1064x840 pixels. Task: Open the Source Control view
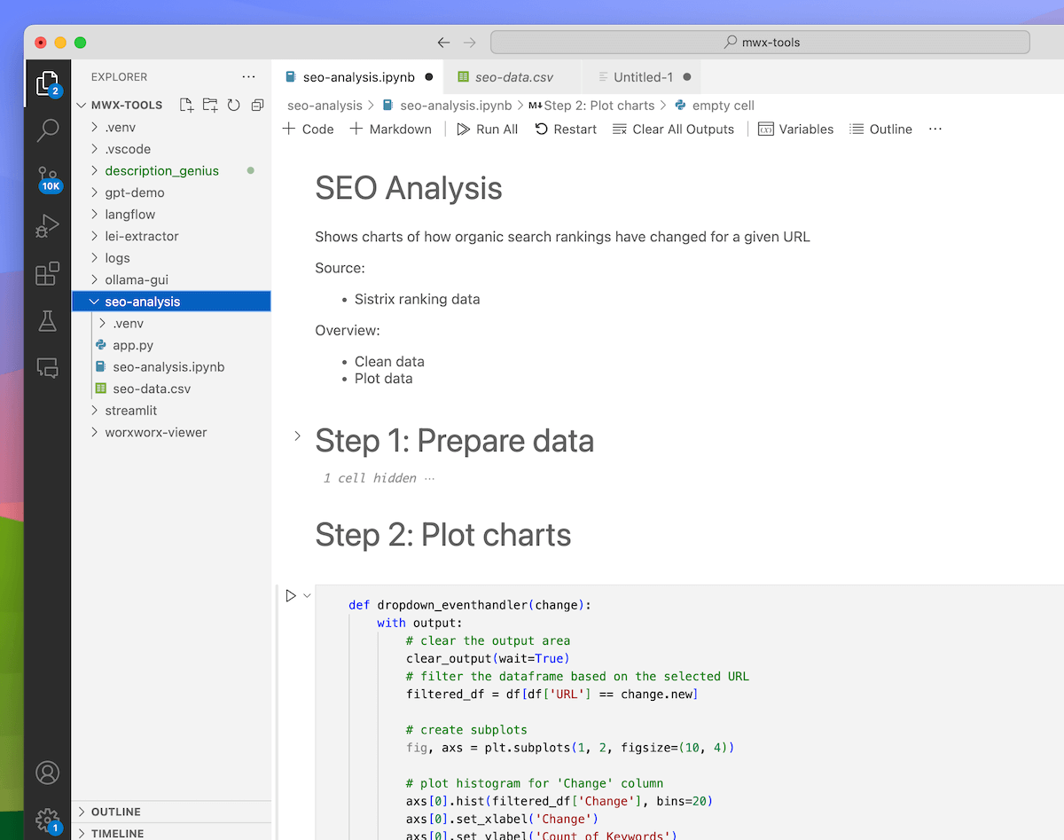[x=48, y=178]
